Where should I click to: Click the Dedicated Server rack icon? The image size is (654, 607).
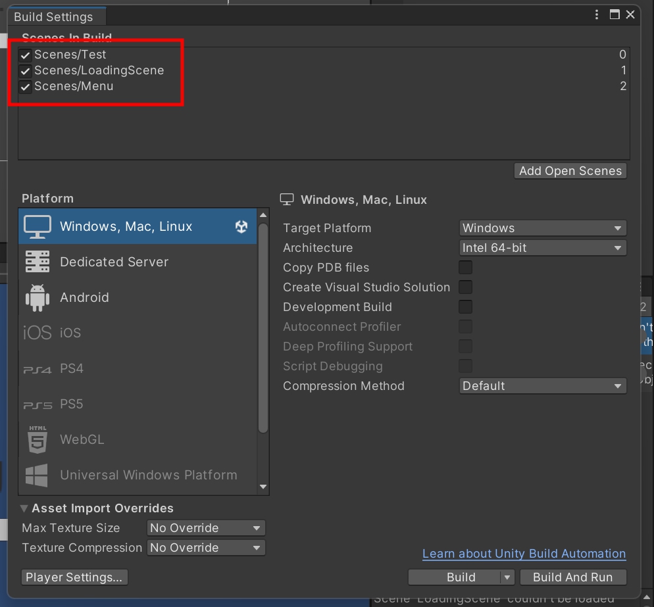38,262
